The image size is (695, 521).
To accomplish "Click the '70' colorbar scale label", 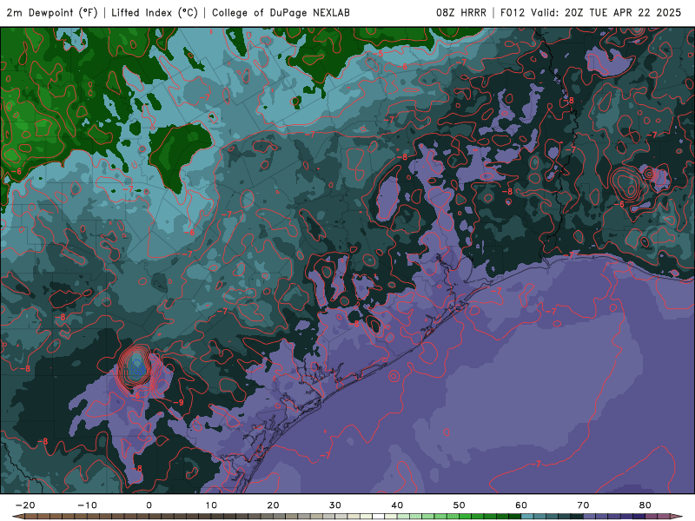I will tap(583, 505).
